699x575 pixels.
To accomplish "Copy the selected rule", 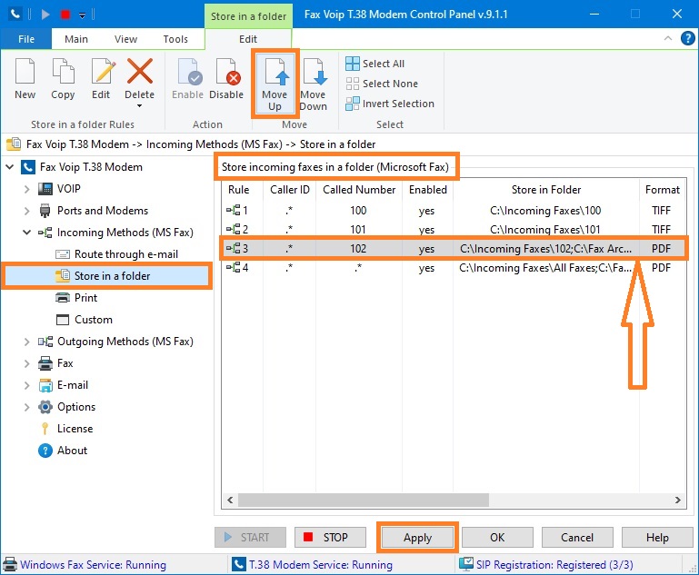I will tap(63, 79).
